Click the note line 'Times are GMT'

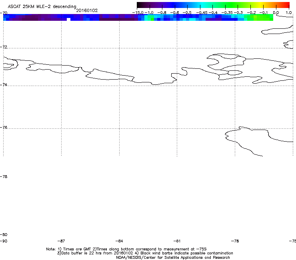tap(126, 249)
